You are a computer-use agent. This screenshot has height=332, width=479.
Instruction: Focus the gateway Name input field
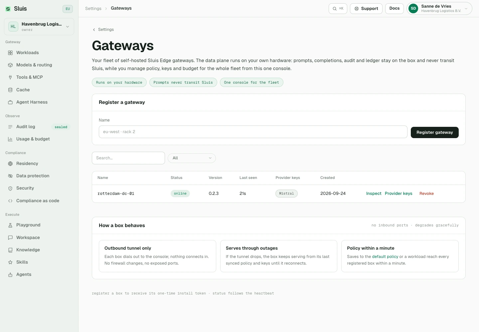click(253, 132)
